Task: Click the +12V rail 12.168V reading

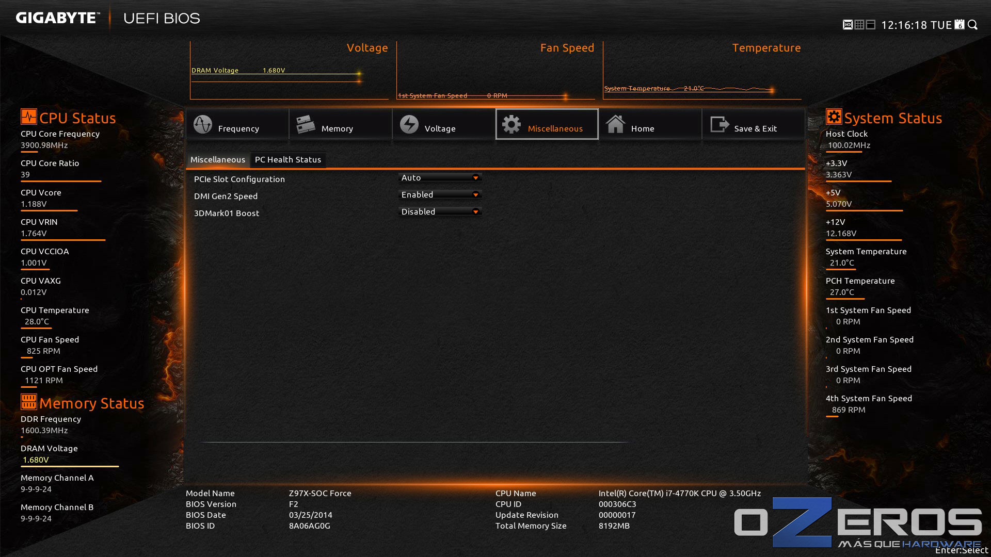Action: tap(841, 234)
